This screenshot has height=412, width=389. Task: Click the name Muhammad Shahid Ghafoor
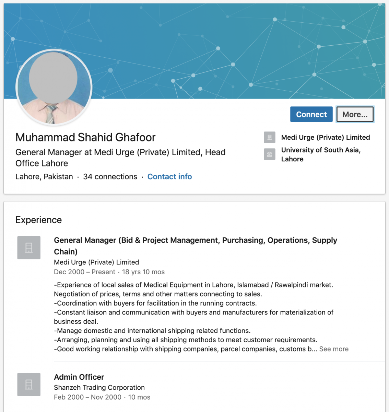coord(85,137)
